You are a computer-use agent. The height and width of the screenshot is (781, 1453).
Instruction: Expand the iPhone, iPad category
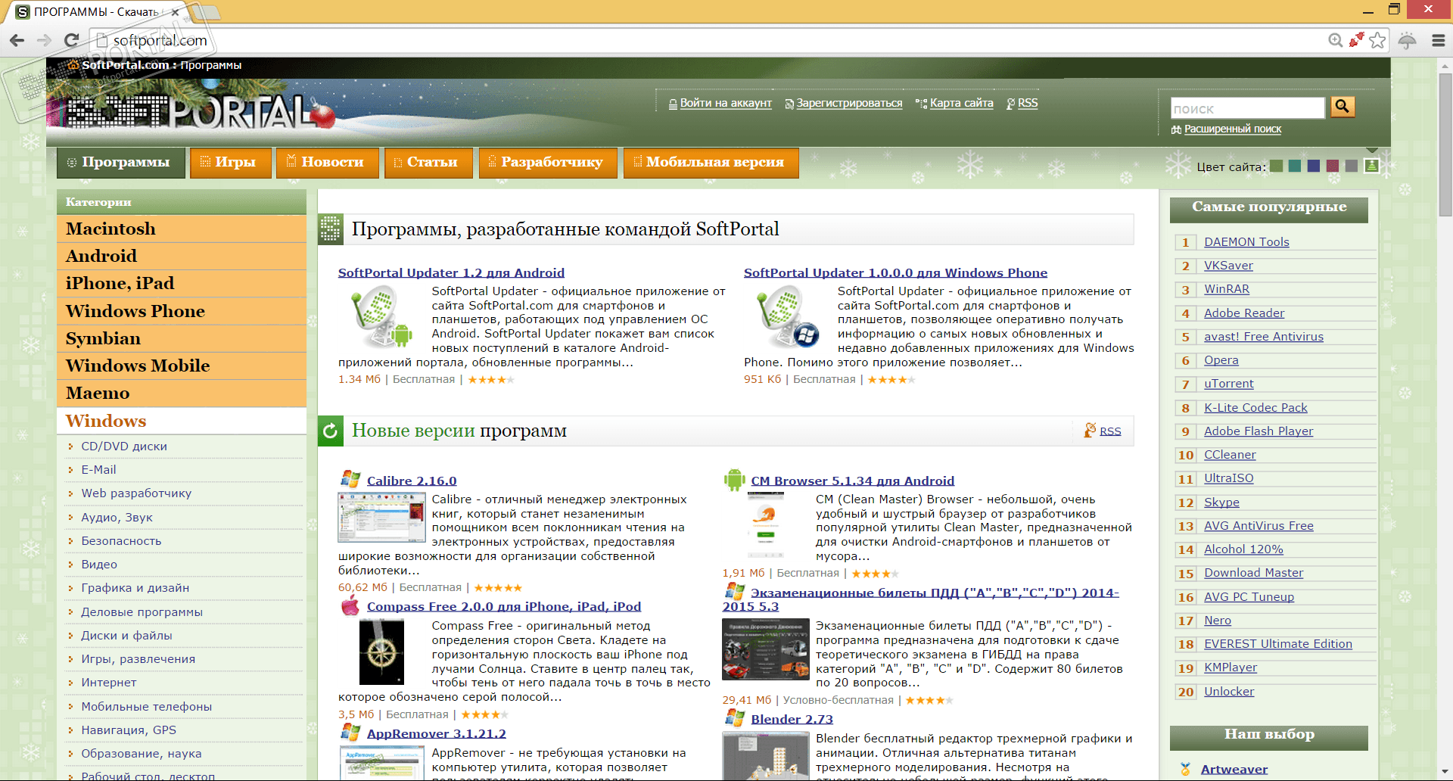182,283
